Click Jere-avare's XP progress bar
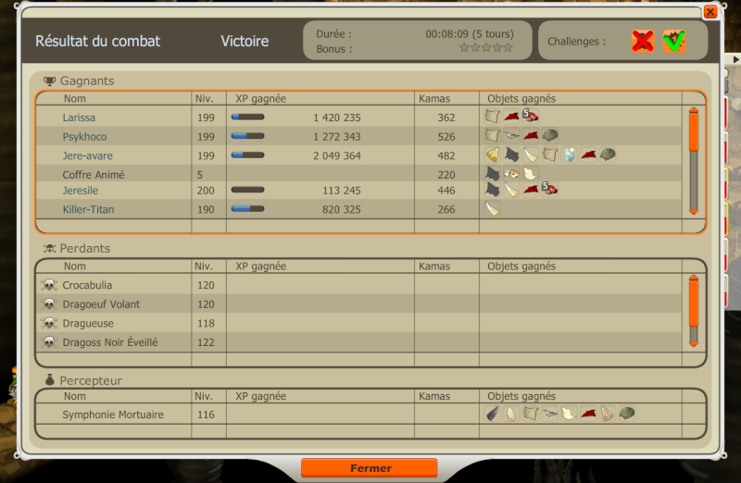Screen dimensions: 741x483 pyautogui.click(x=247, y=155)
